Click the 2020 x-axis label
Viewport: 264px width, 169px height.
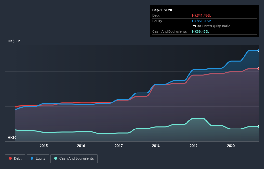231,146
